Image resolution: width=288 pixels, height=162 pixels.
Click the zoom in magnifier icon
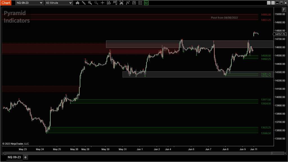pyautogui.click(x=90, y=3)
